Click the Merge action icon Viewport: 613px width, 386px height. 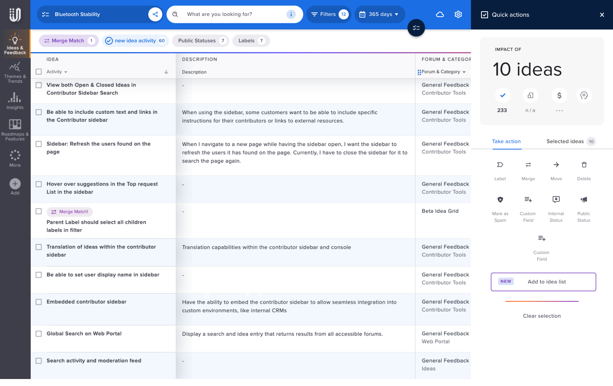(528, 165)
